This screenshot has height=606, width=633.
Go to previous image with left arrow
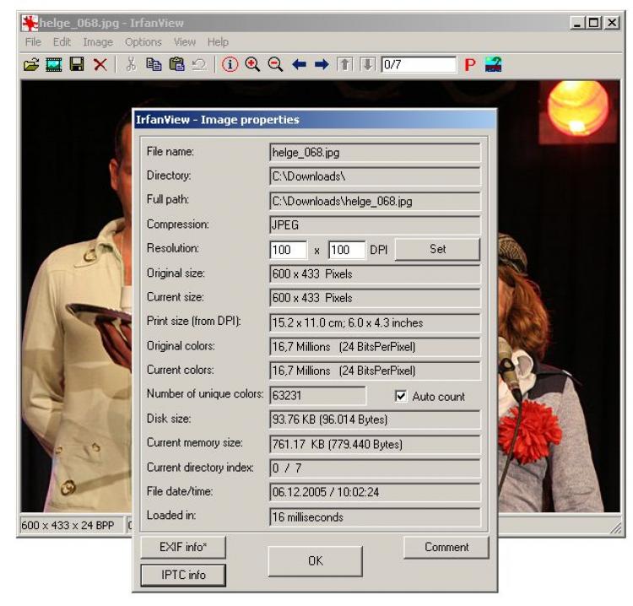[299, 65]
